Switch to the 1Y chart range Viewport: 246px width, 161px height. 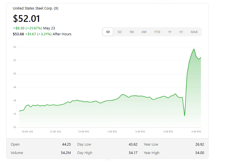(170, 32)
